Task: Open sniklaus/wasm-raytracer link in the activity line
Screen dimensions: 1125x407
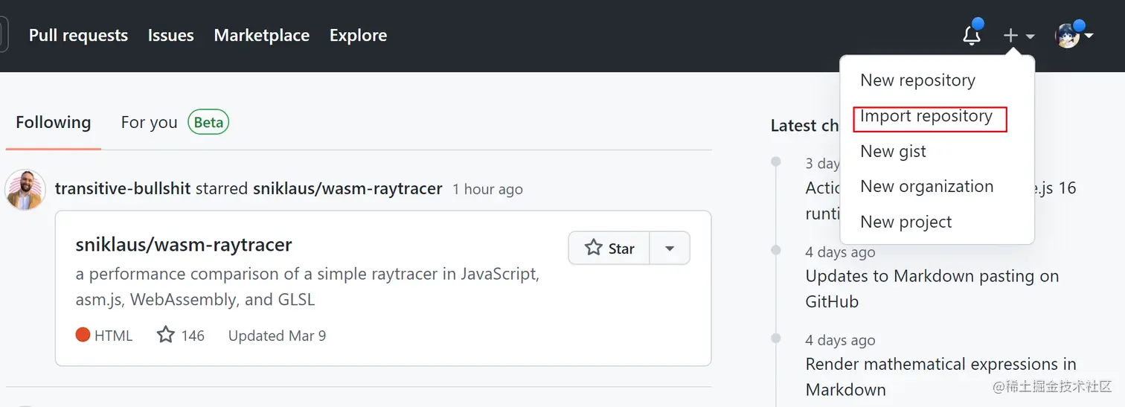Action: [347, 189]
